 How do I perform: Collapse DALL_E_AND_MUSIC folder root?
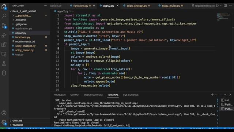[30, 11]
